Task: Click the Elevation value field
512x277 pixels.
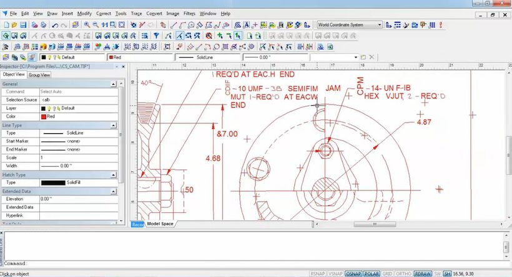Action: (x=79, y=199)
